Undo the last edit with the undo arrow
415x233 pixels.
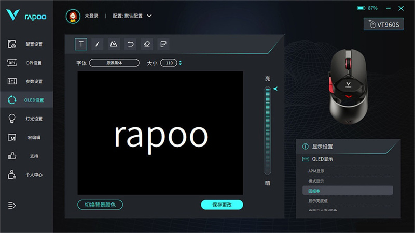tap(131, 44)
